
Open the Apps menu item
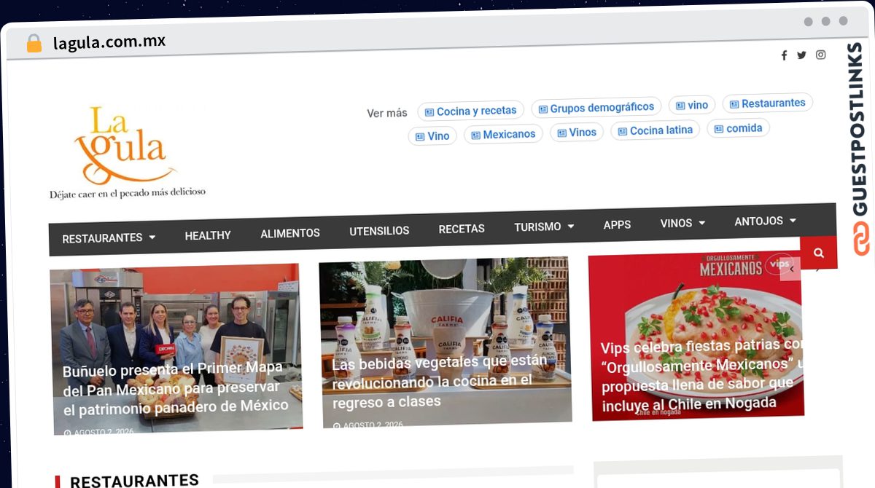(617, 224)
